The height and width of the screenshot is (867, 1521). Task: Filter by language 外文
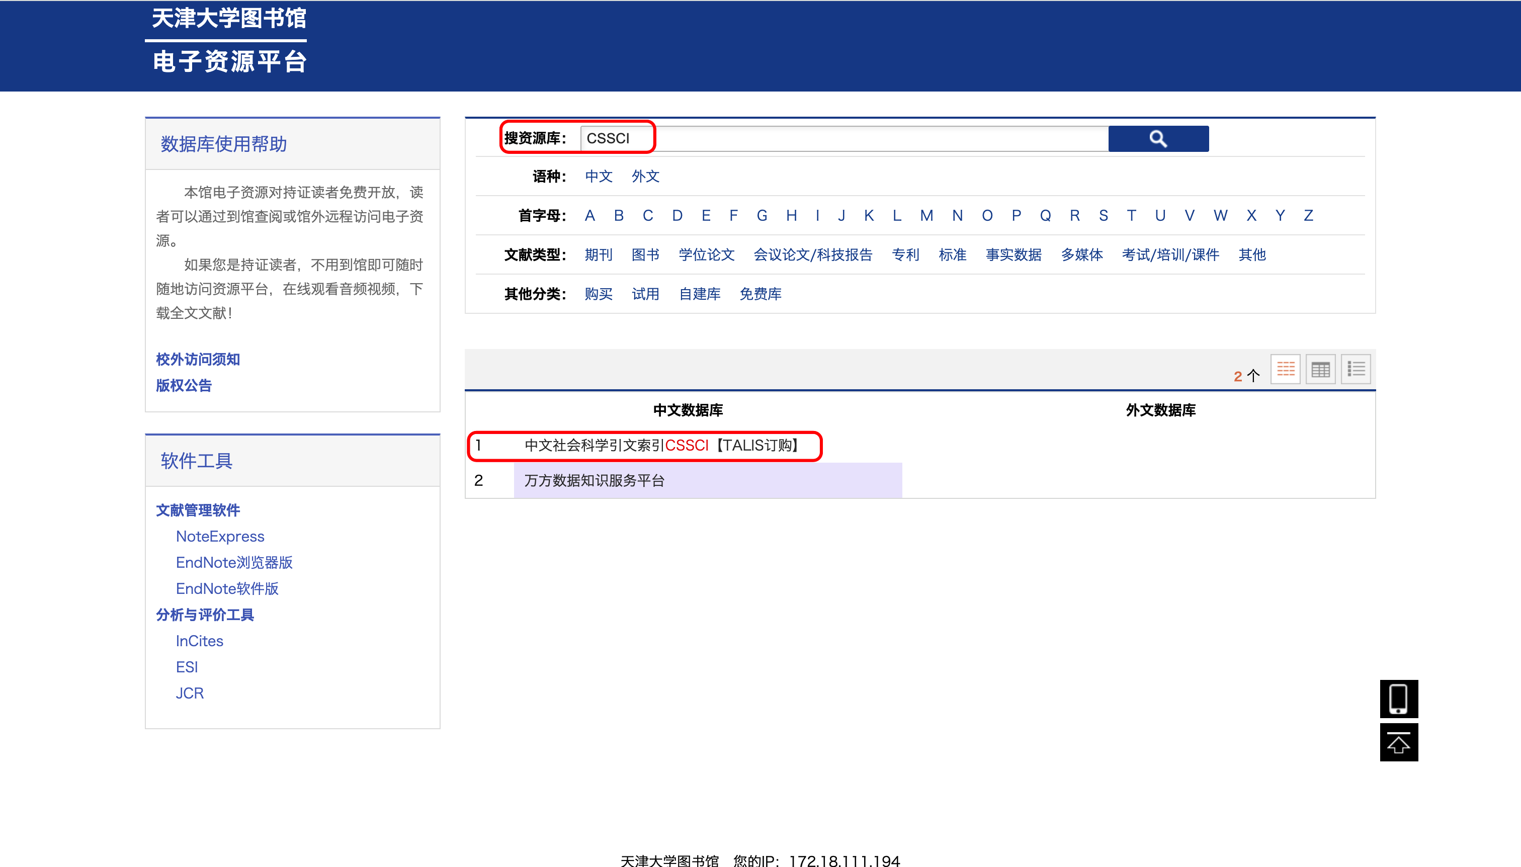pos(645,176)
